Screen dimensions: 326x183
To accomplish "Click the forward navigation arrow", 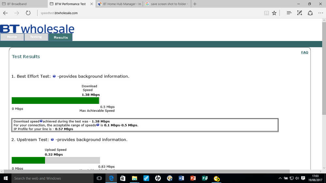I will click(x=17, y=13).
